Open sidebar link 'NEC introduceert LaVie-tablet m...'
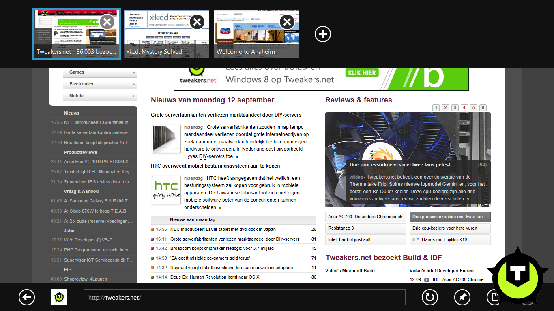Viewport: 554px width, 311px height. pos(99,122)
